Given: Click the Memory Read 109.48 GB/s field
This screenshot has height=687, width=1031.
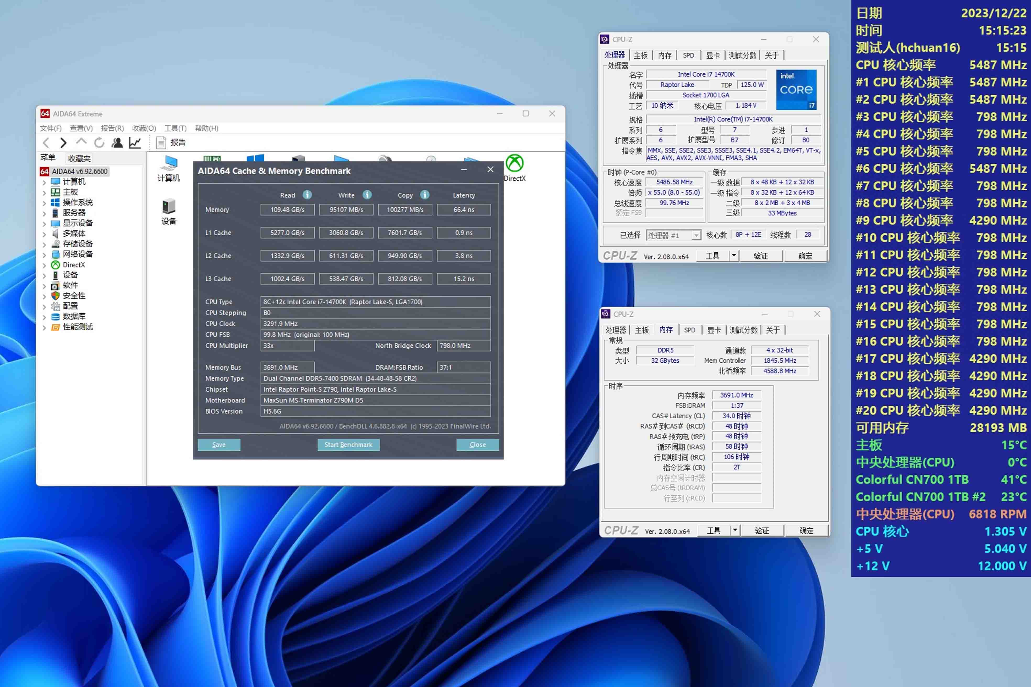Looking at the screenshot, I should click(x=287, y=209).
